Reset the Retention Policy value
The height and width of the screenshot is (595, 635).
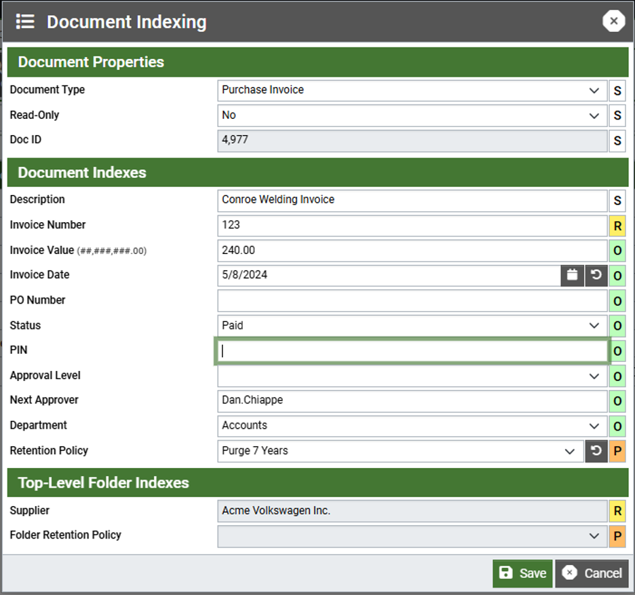coord(596,451)
